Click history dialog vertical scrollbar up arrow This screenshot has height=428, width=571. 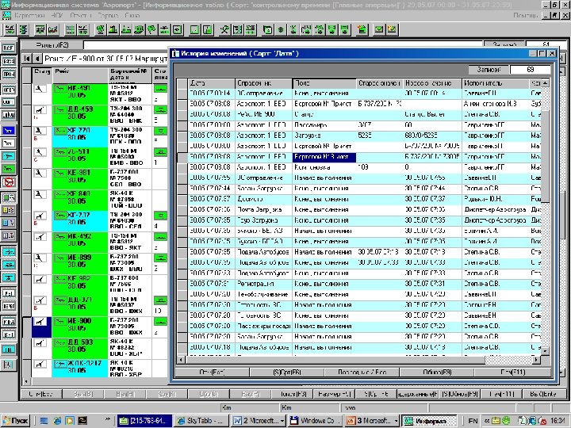coord(545,83)
